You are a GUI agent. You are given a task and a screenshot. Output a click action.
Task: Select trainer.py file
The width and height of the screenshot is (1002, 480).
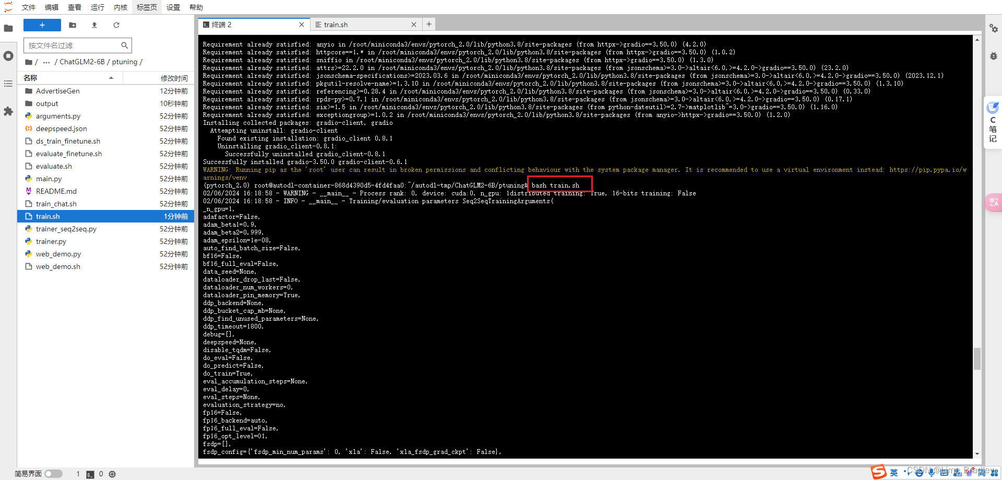click(106, 241)
